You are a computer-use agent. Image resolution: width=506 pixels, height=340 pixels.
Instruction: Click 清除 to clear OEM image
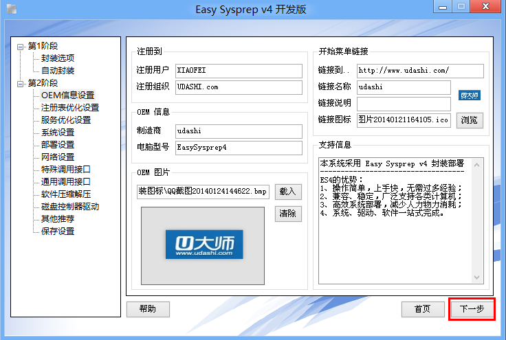click(x=288, y=214)
